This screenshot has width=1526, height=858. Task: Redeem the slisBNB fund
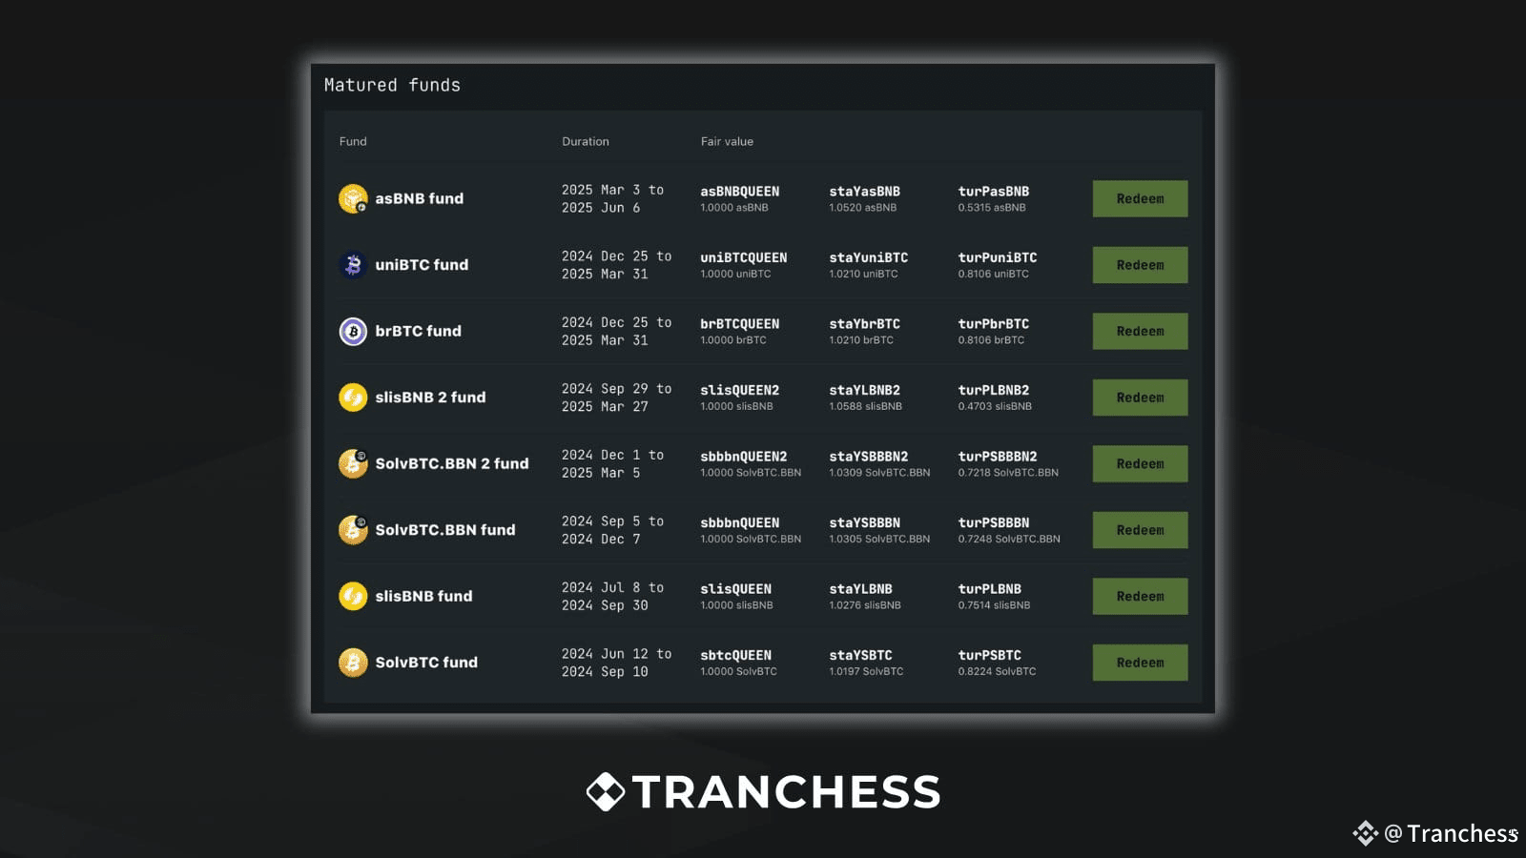coord(1140,596)
